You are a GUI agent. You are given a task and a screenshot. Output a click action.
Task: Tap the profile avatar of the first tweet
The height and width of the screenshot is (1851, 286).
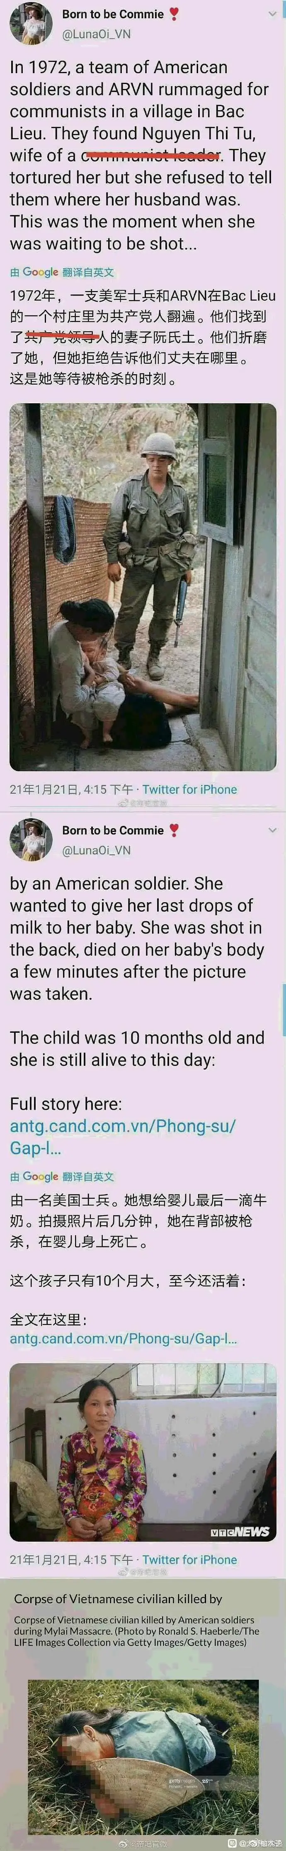point(31,23)
